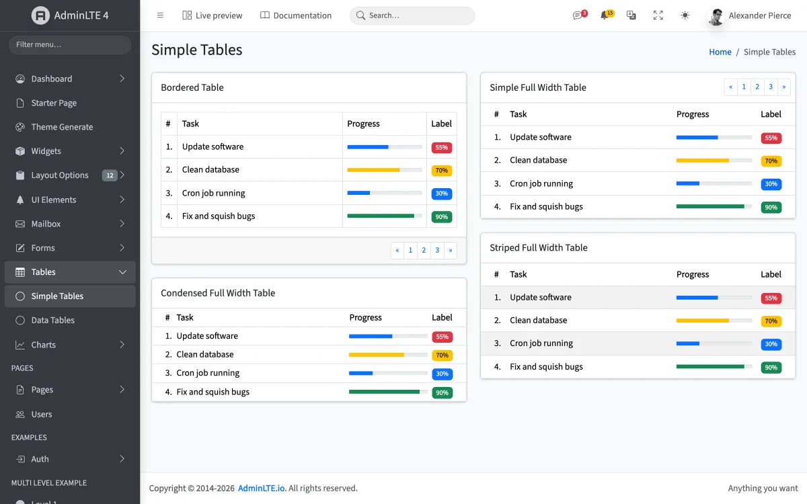Screen dimensions: 807x504
Task: Click previous « in Simple Full Width pagination
Action: tap(731, 87)
